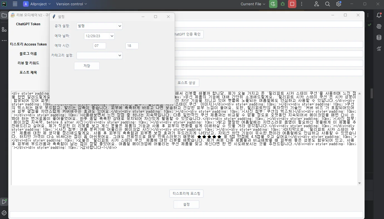The height and width of the screenshot is (219, 384).
Task: Open IDE settings gear icon
Action: [x=339, y=4]
